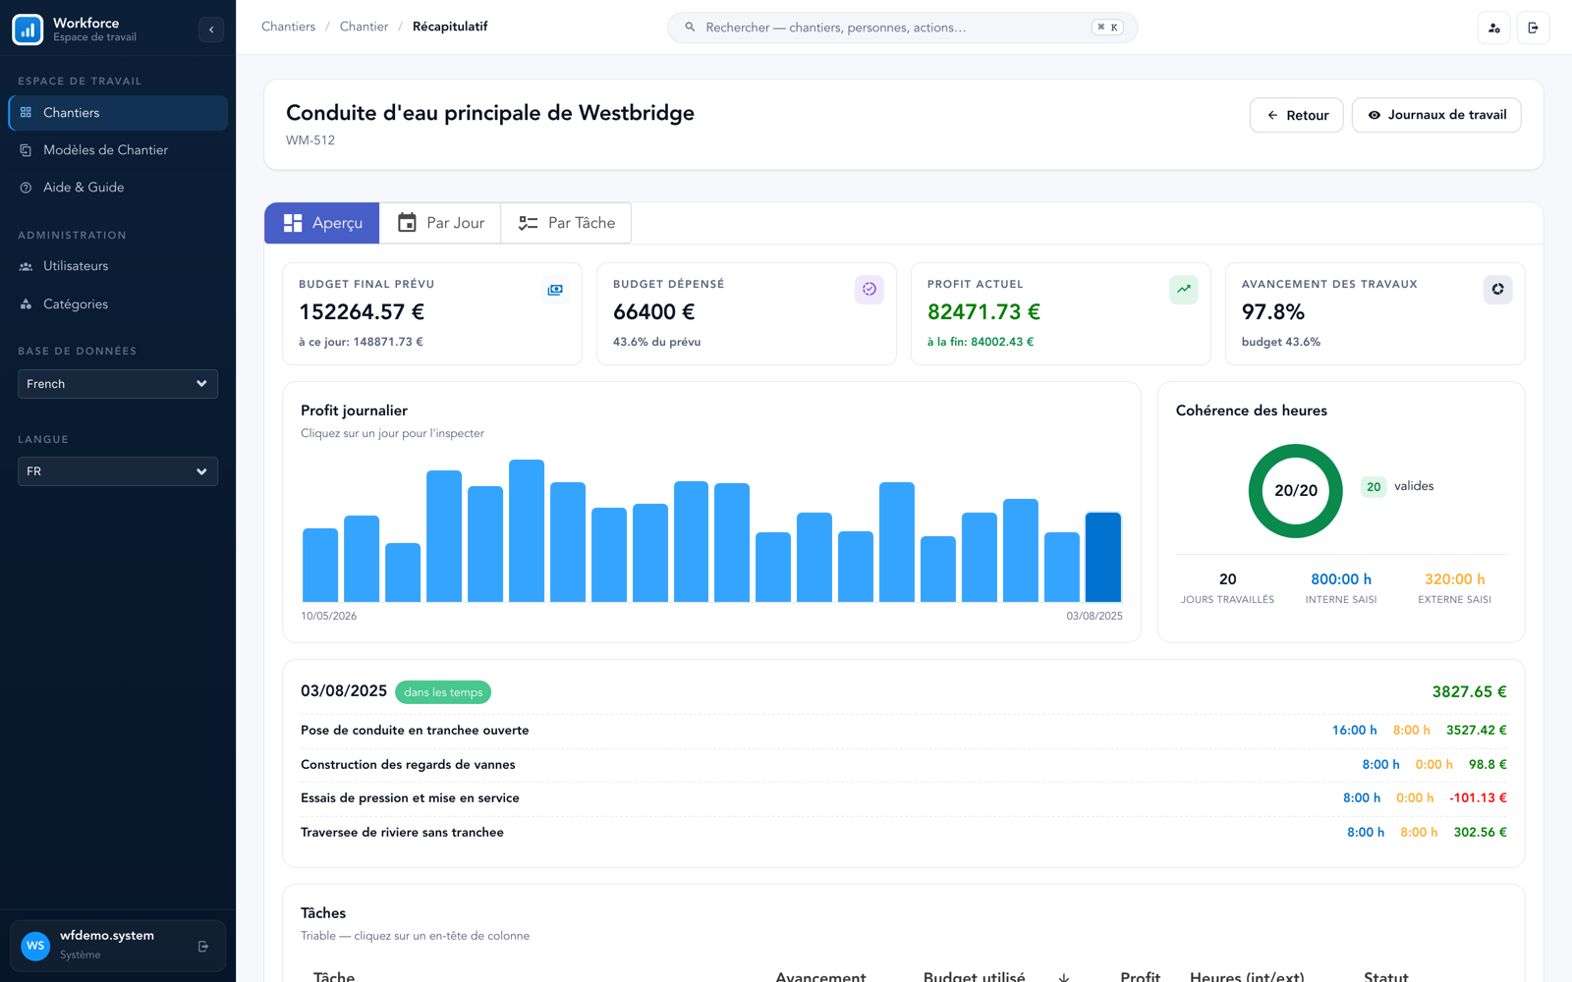
Task: Open user settings icon in top bar
Action: [x=1494, y=27]
